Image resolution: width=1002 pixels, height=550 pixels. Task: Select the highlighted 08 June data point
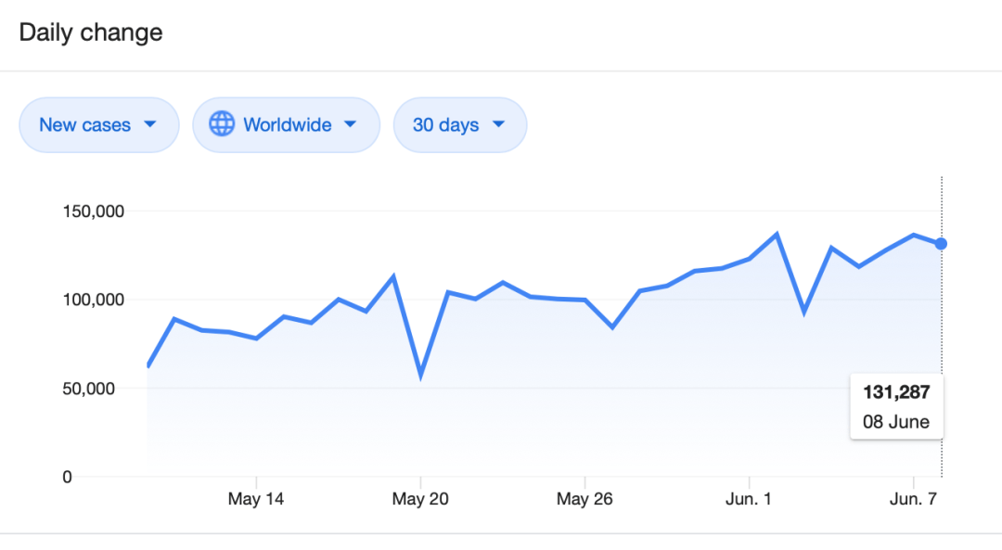point(942,244)
